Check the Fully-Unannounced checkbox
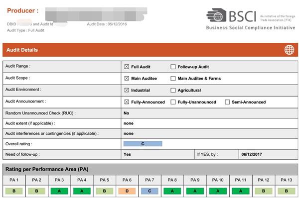The width and height of the screenshot is (299, 198). [x=173, y=102]
